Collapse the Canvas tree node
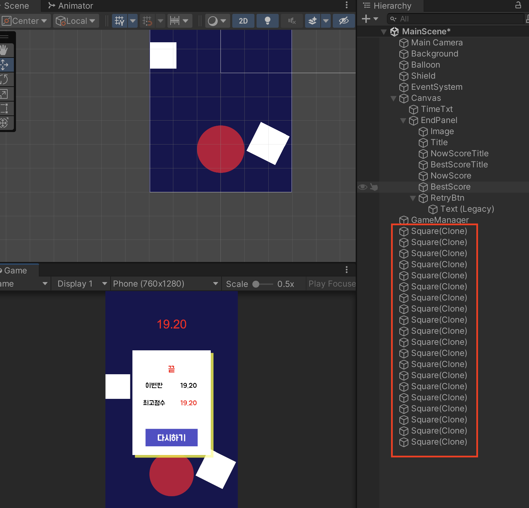This screenshot has width=529, height=508. (x=393, y=98)
